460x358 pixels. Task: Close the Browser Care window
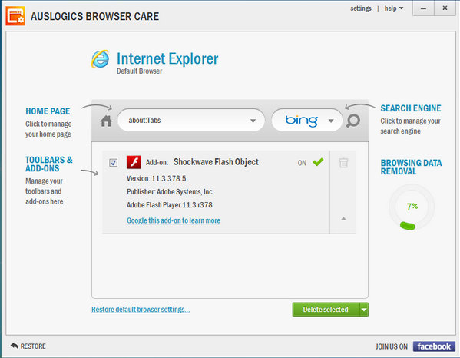point(445,8)
